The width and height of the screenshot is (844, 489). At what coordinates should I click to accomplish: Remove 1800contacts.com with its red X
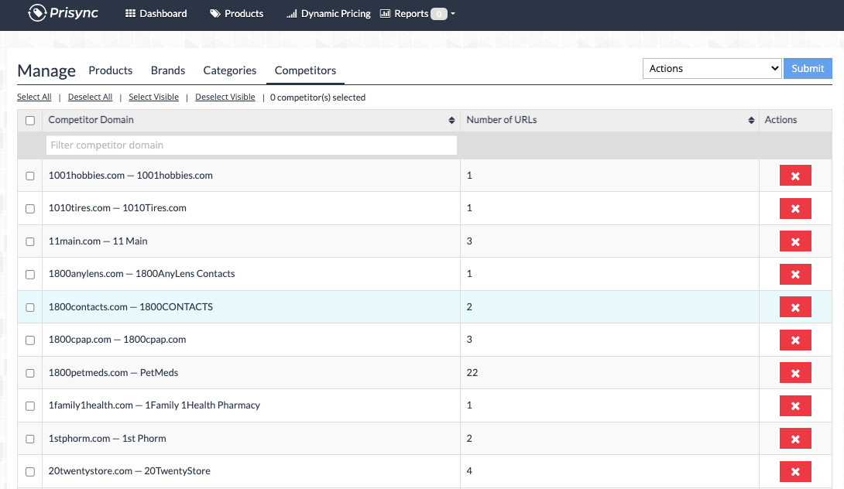tap(795, 307)
